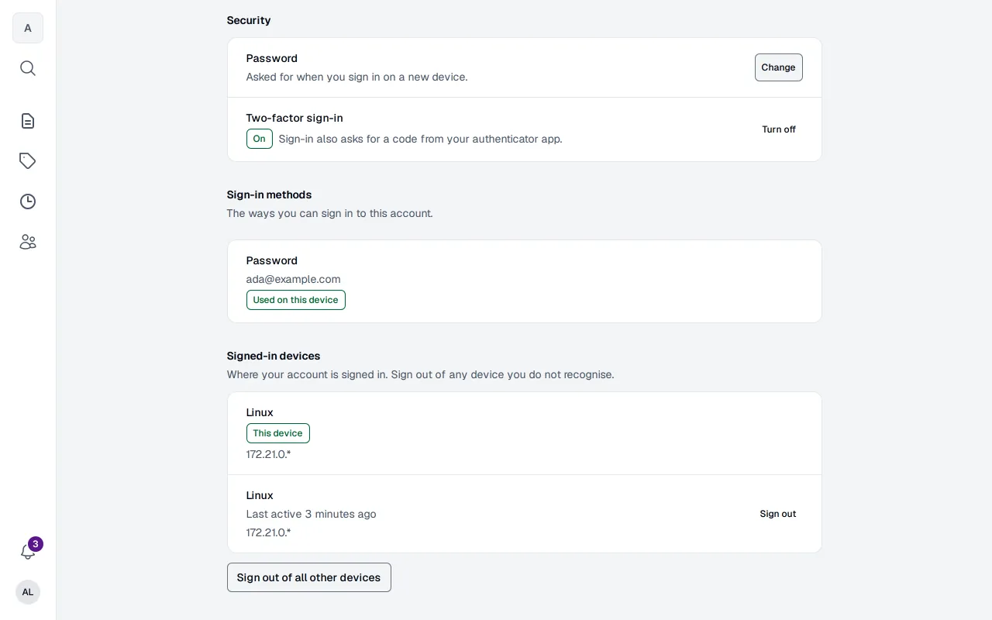The height and width of the screenshot is (620, 992).
Task: Open the workspace switcher labeled A
Action: [x=28, y=28]
